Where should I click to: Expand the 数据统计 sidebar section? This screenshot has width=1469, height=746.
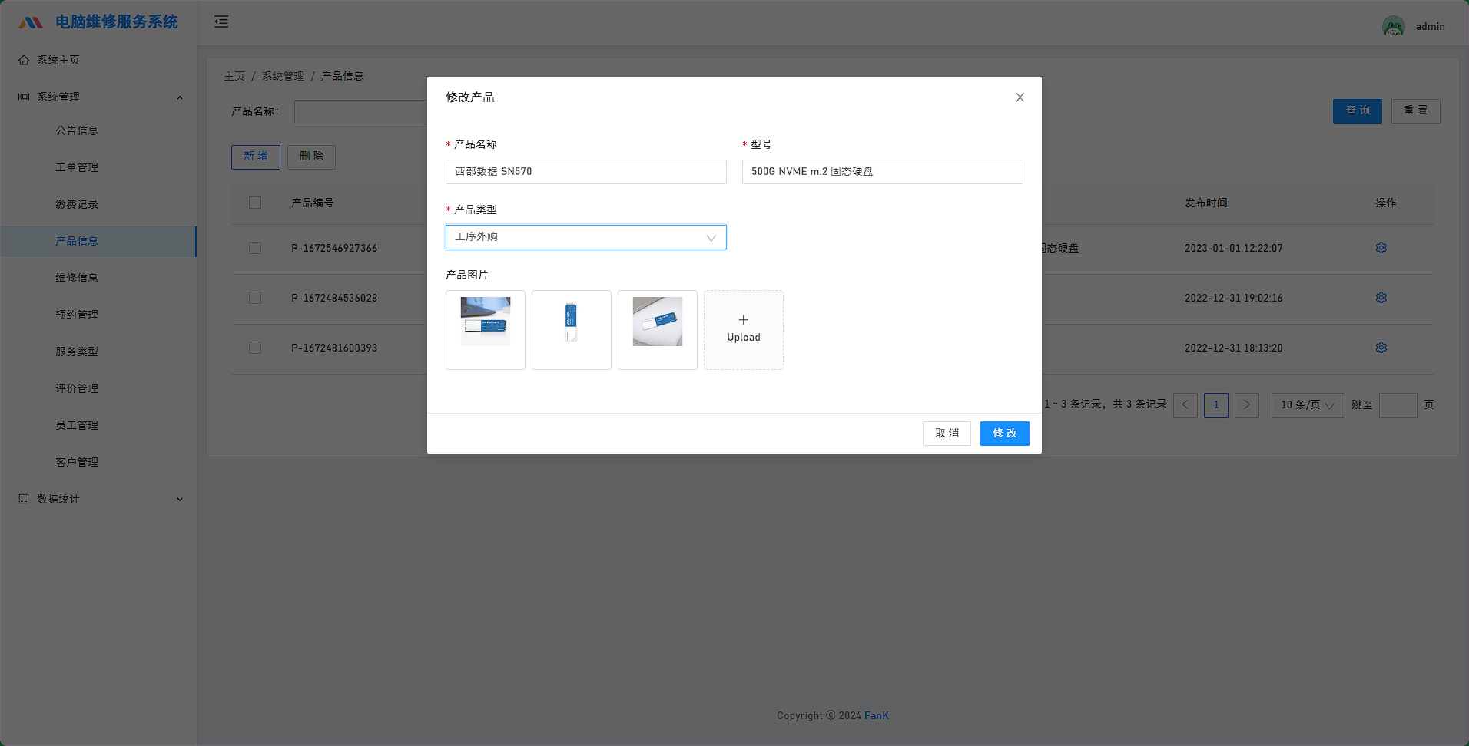(x=98, y=499)
